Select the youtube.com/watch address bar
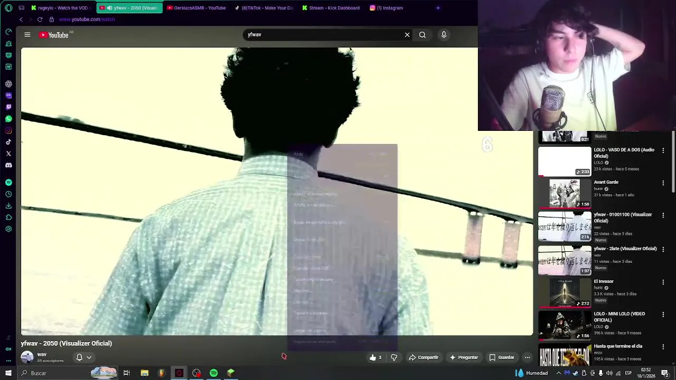676x380 pixels. click(87, 20)
